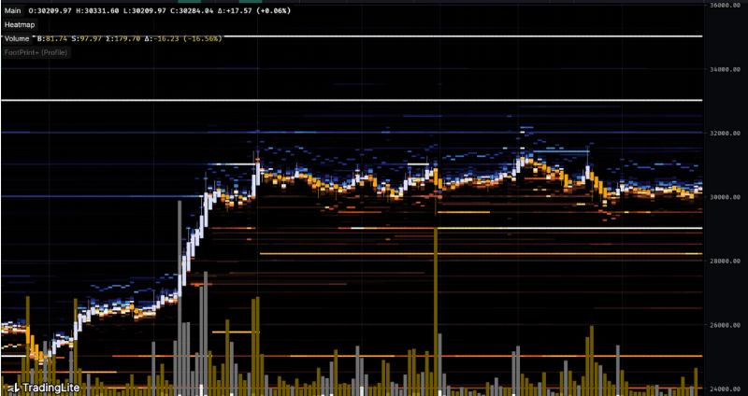Click the 28000.00 price axis label
Image resolution: width=748 pixels, height=396 pixels.
(x=725, y=262)
